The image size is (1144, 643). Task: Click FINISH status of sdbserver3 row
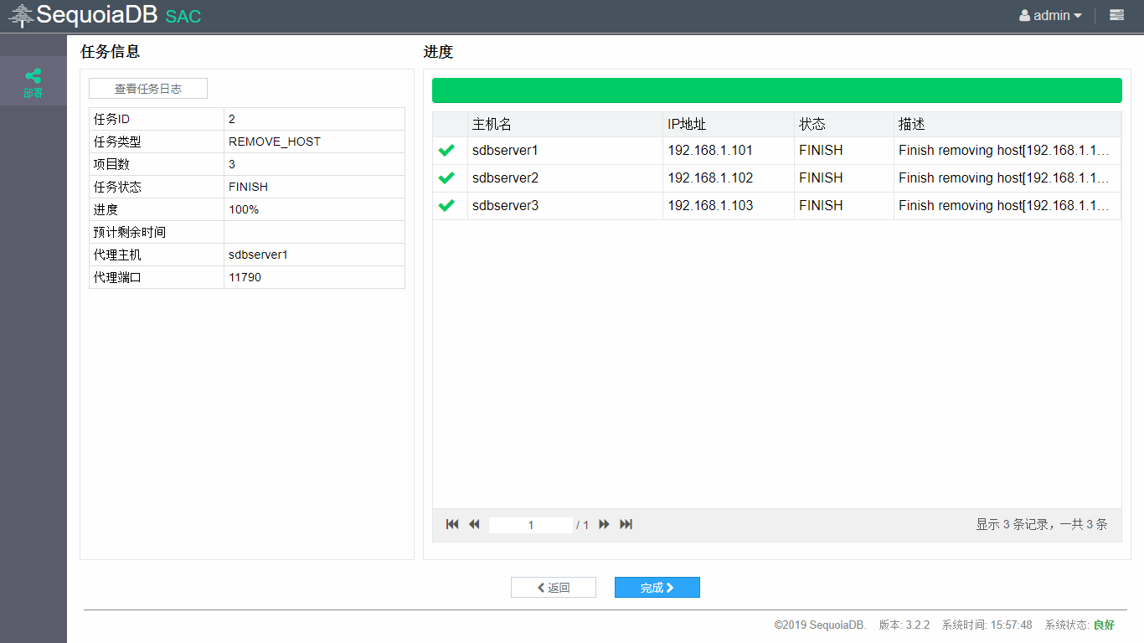click(821, 206)
